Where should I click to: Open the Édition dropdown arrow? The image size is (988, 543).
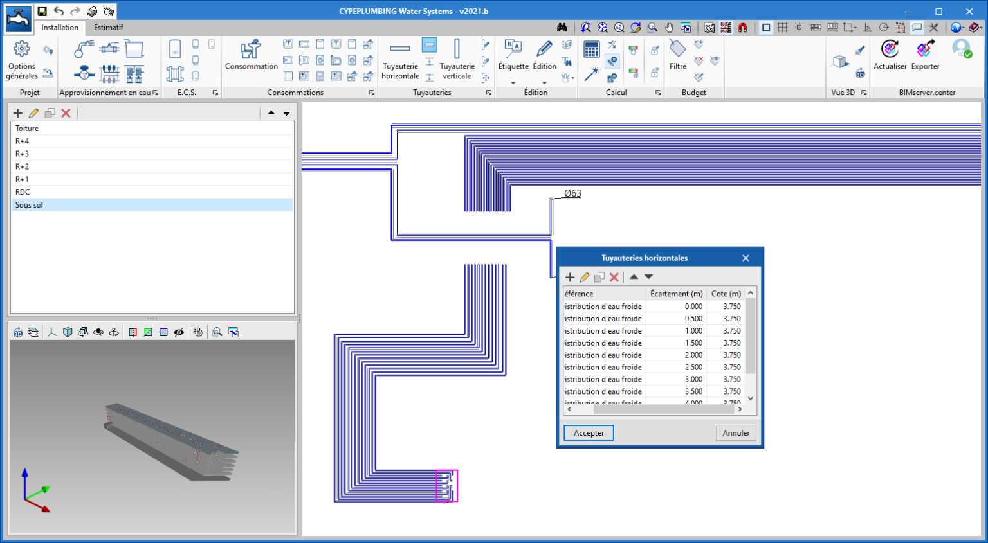click(x=544, y=83)
